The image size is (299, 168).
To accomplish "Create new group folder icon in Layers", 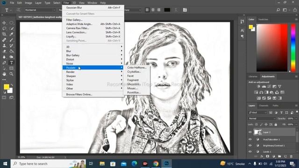I will click(279, 156).
